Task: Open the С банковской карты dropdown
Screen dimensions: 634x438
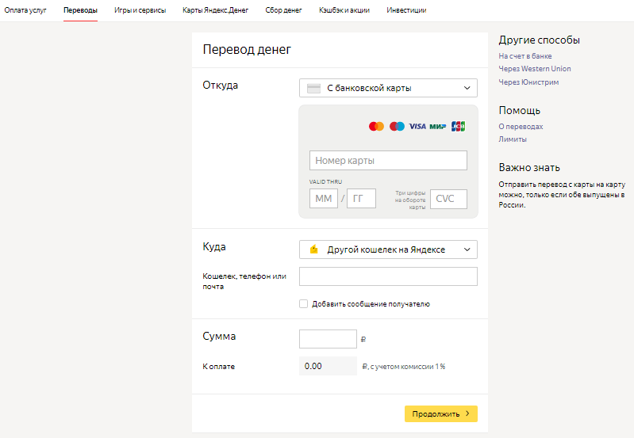Action: [388, 88]
